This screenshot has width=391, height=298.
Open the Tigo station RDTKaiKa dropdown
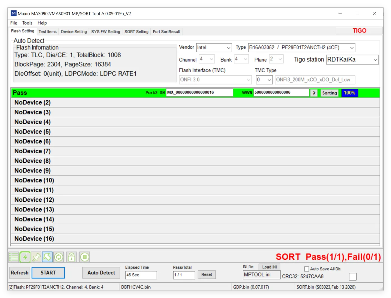point(352,60)
